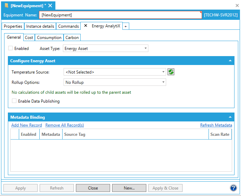The height and width of the screenshot is (196, 241).
Task: Collapse the Metadata Binding section
Action: pos(230,117)
